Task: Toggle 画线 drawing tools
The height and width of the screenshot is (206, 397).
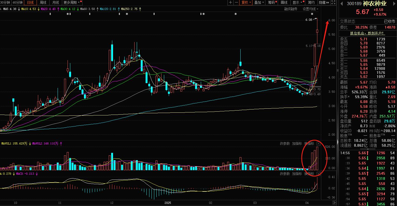Action: (x=284, y=2)
